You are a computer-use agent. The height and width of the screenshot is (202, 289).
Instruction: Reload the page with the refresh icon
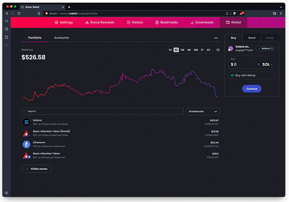point(19,14)
